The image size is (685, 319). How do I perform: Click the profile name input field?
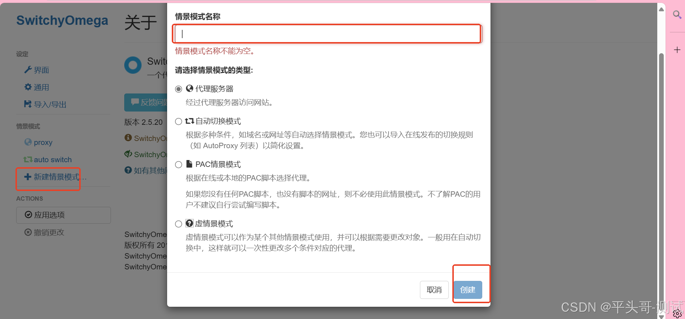[x=328, y=34]
